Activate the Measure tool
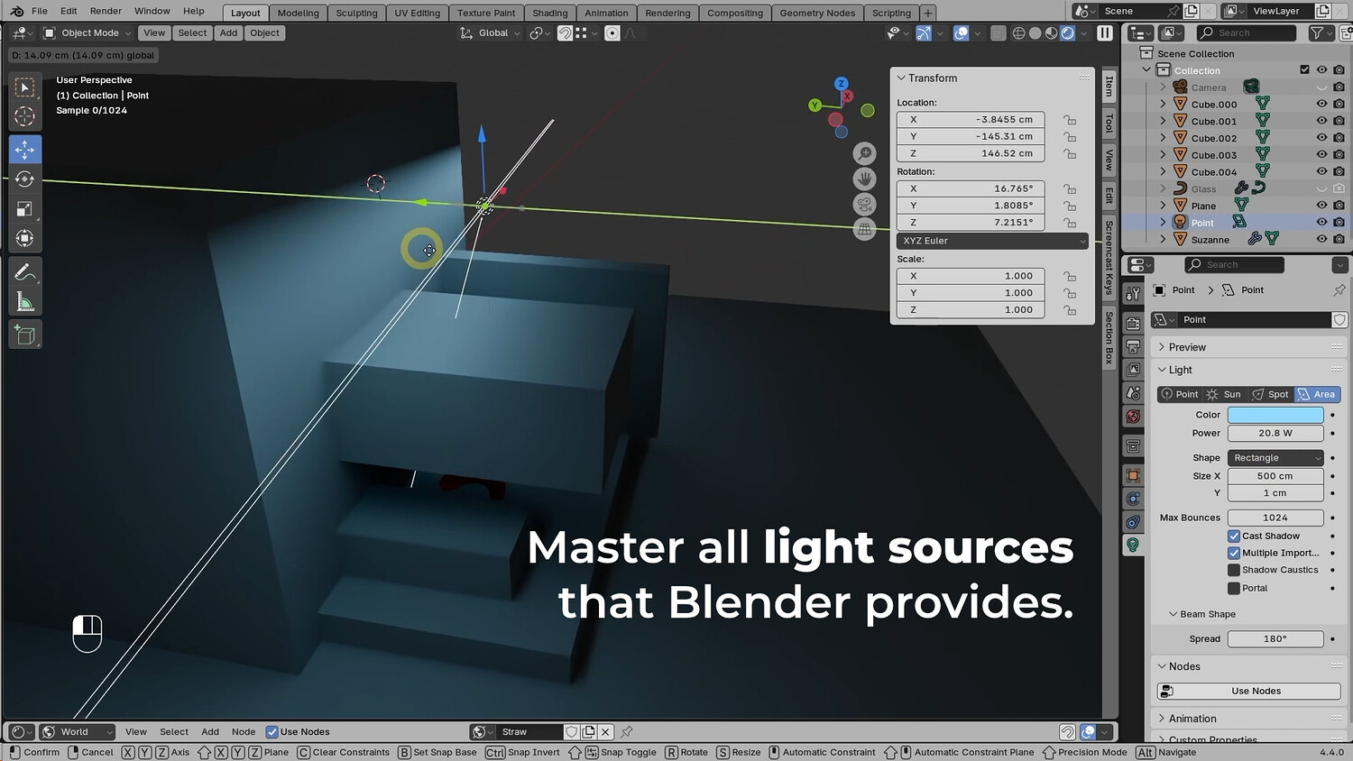 click(25, 303)
